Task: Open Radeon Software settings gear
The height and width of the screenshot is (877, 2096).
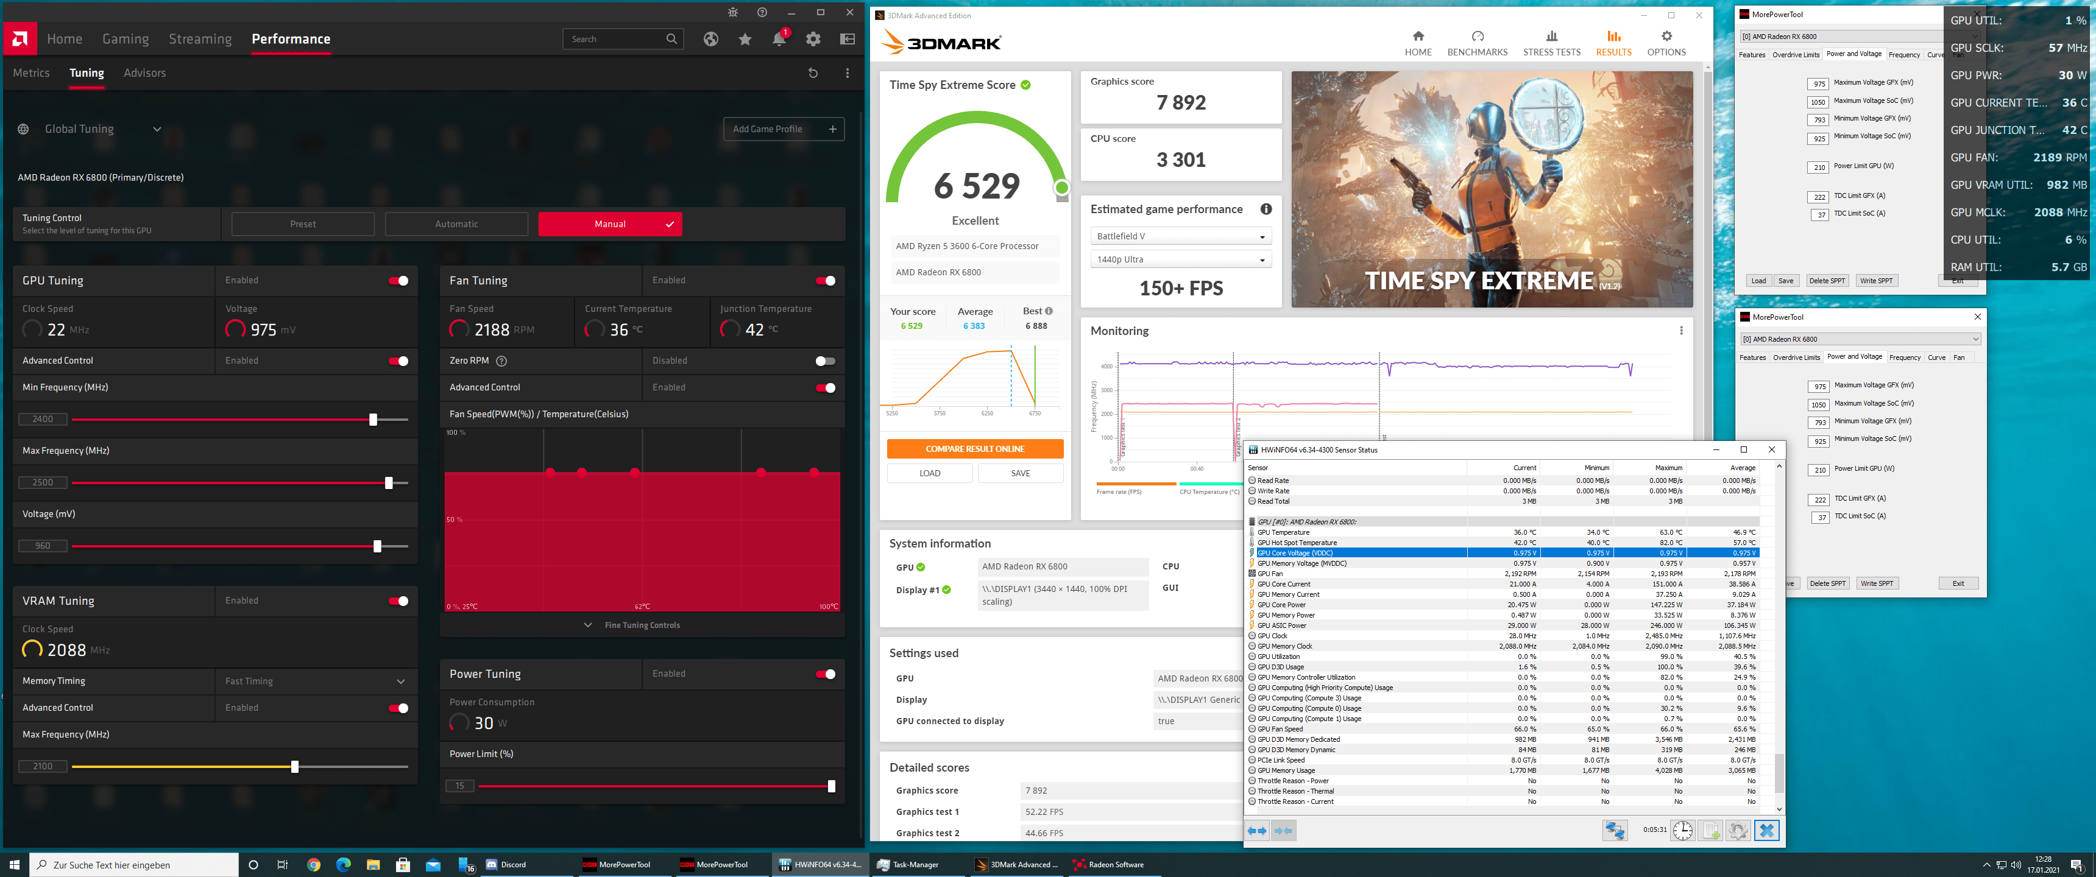Action: pos(813,39)
